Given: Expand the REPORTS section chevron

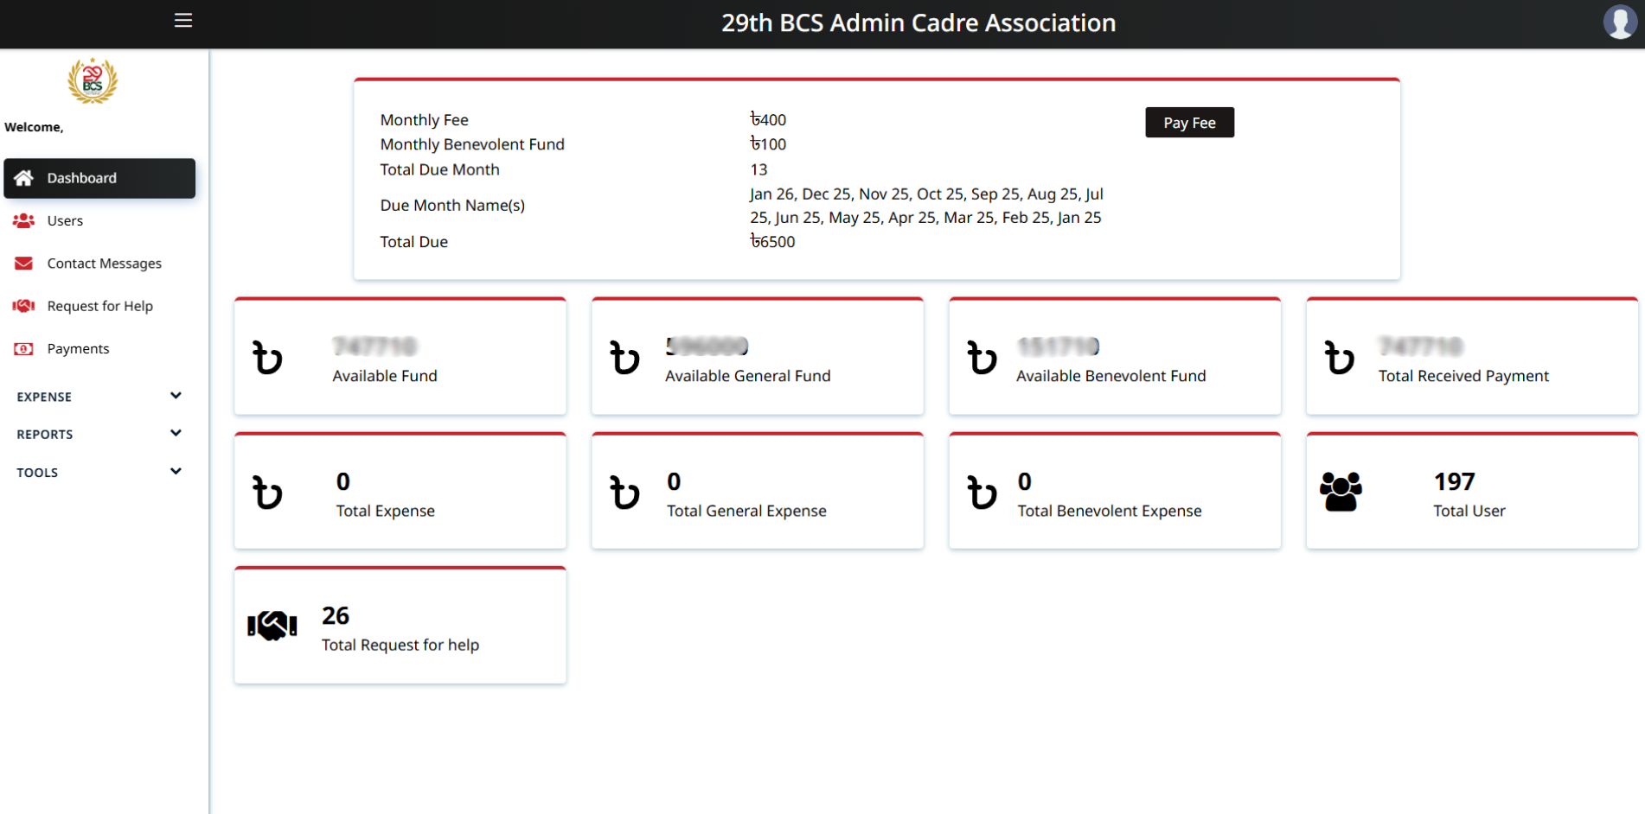Looking at the screenshot, I should click(176, 434).
